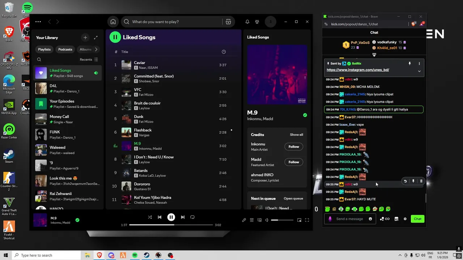Select Albums filter chip

[85, 49]
